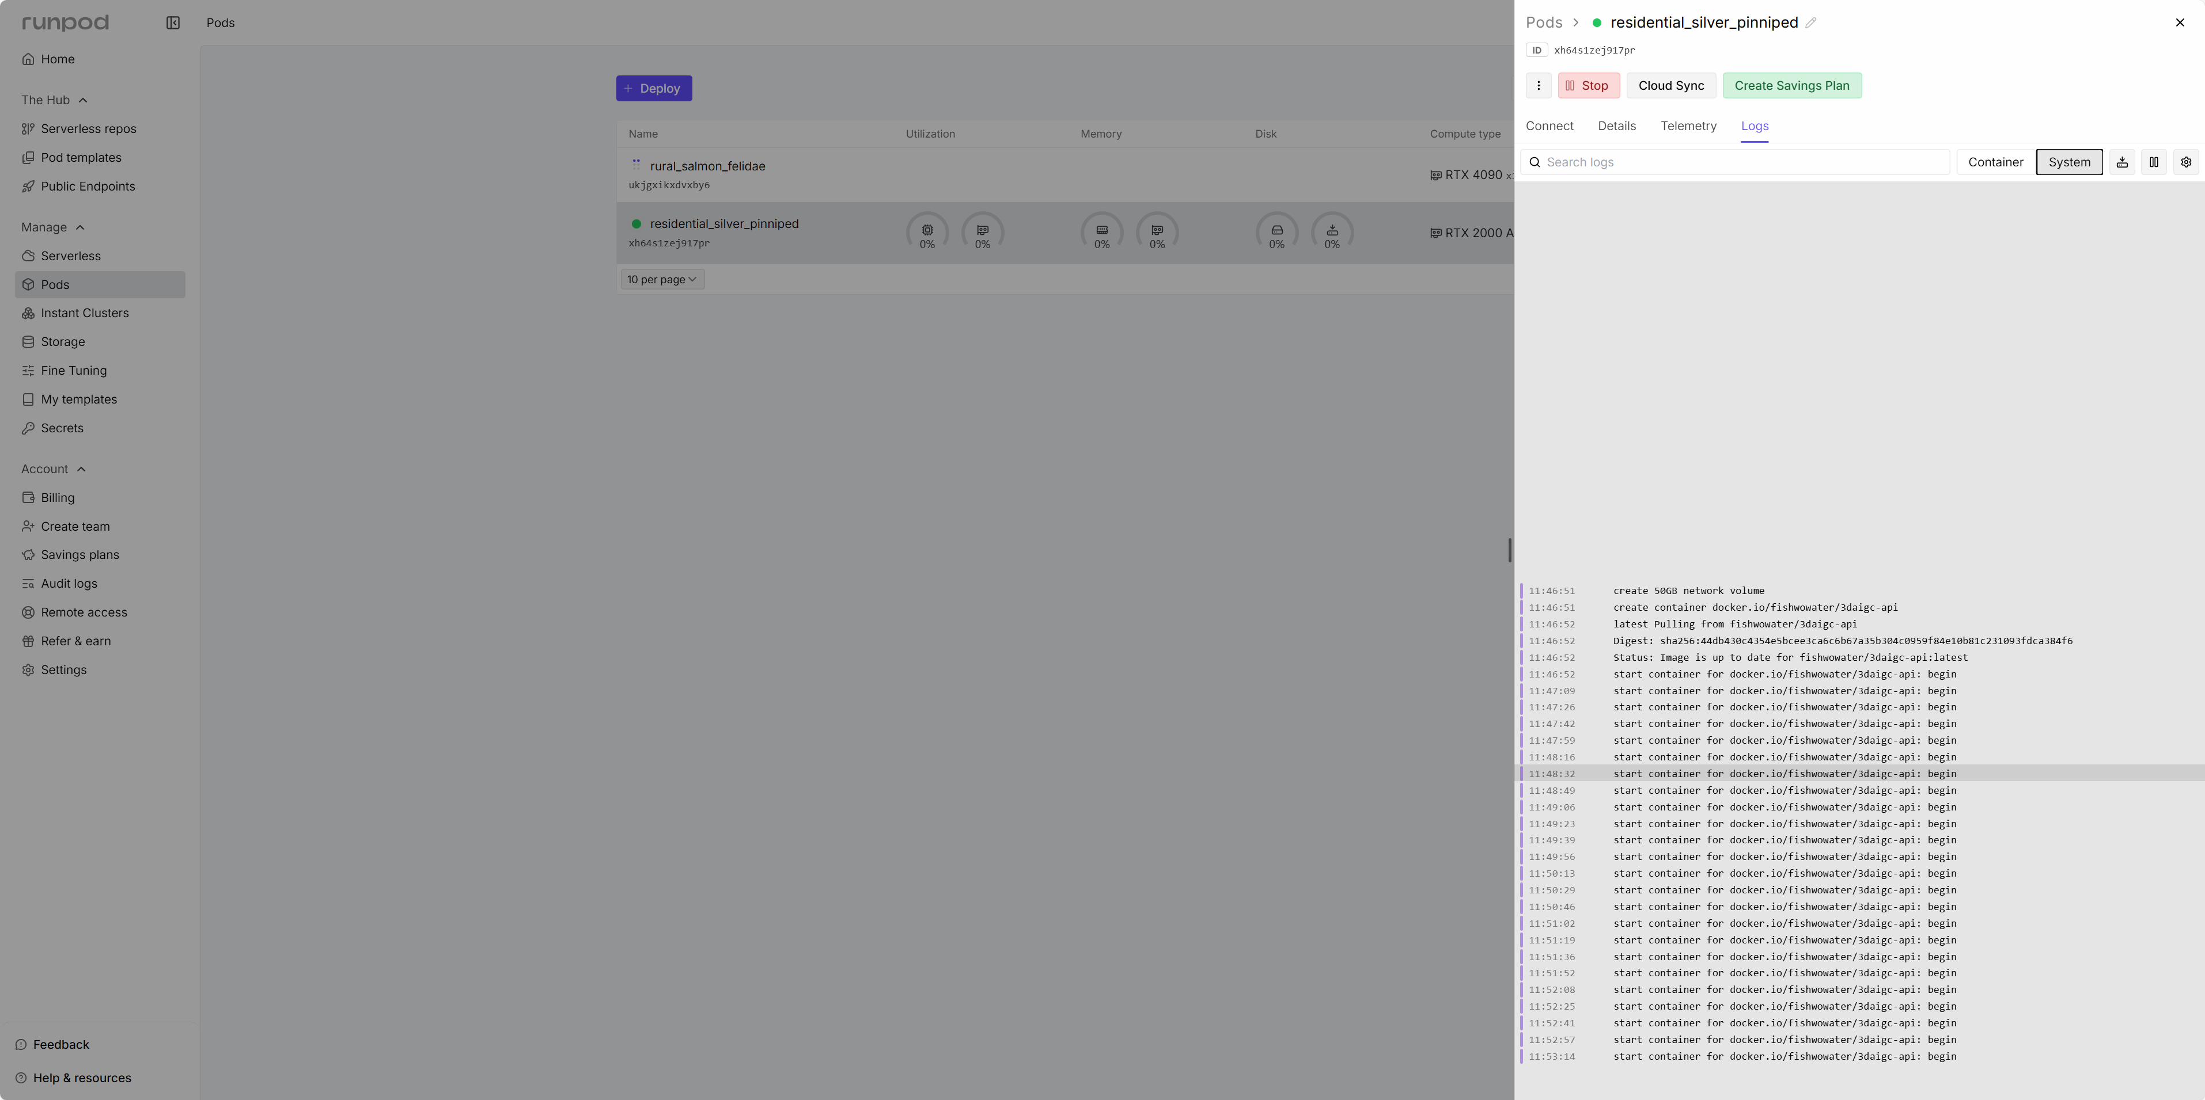Switch to the Telemetry tab
The width and height of the screenshot is (2205, 1100).
pos(1688,125)
